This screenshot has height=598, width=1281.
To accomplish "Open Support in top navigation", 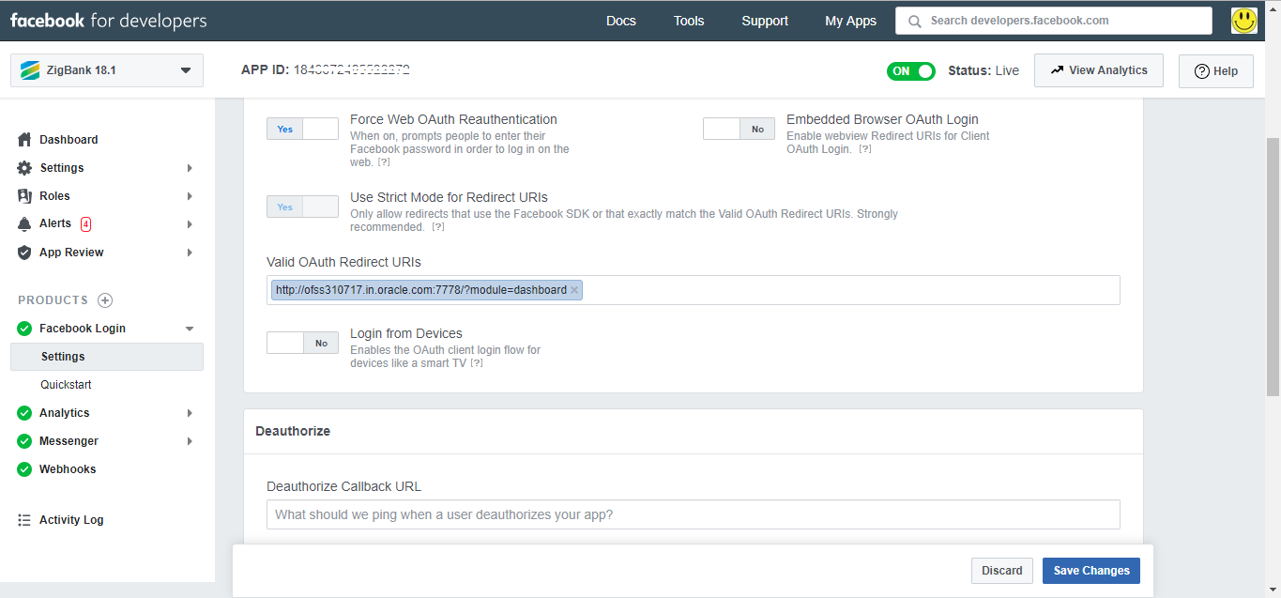I will pyautogui.click(x=765, y=21).
